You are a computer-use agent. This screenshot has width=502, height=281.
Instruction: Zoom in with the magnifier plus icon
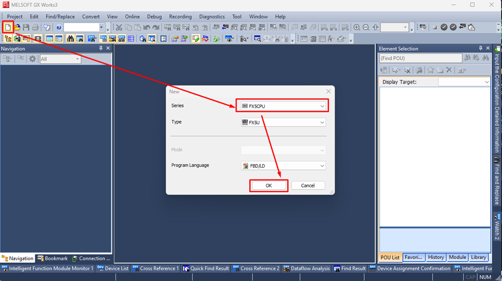click(x=357, y=27)
